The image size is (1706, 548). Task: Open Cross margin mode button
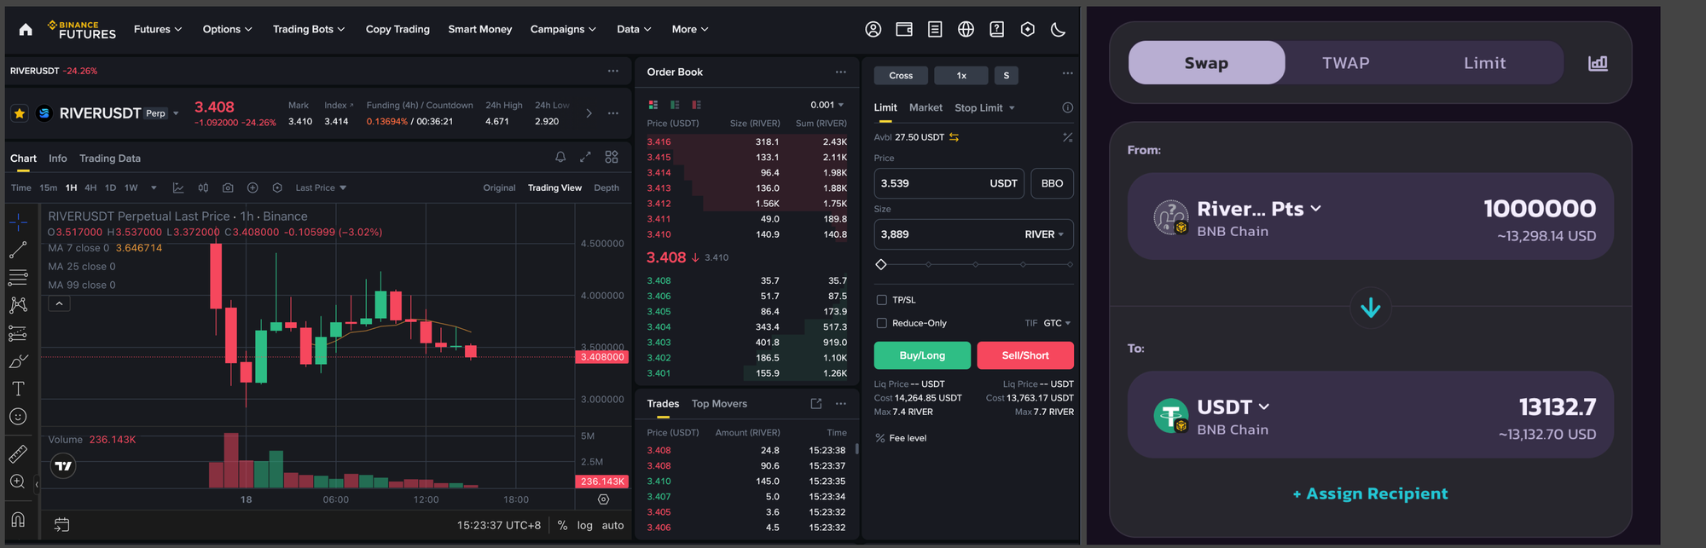901,76
